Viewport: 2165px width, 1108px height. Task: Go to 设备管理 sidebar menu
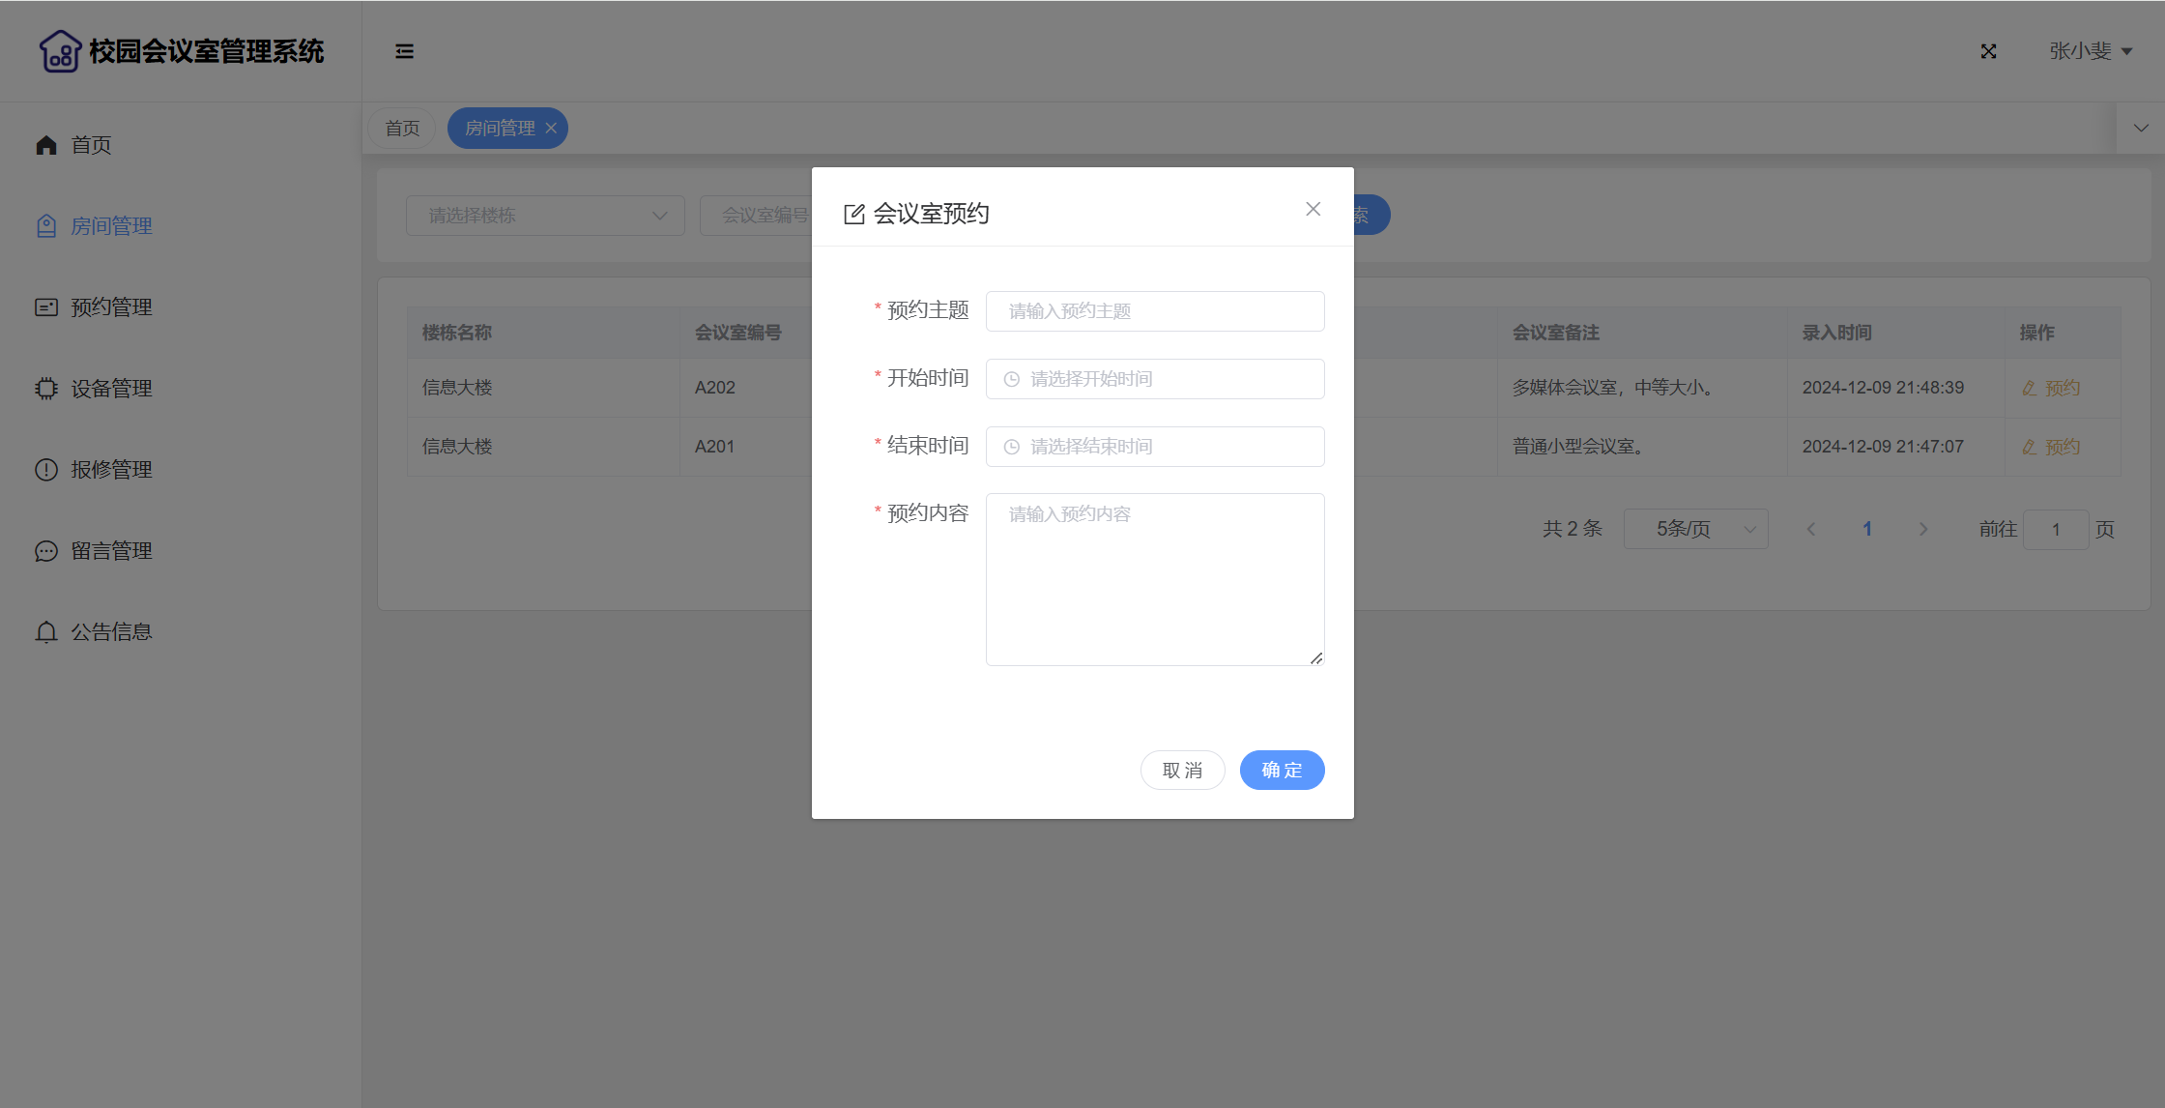(111, 389)
